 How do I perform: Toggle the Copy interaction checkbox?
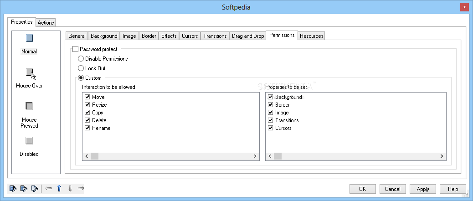[87, 112]
